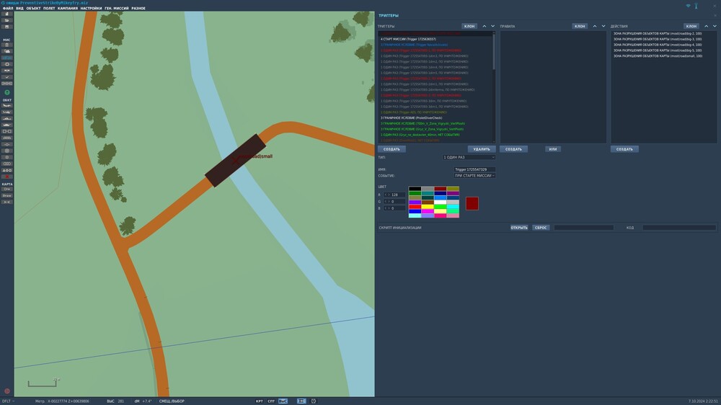Click the ИЛИ button under rules
The height and width of the screenshot is (405, 721).
553,149
